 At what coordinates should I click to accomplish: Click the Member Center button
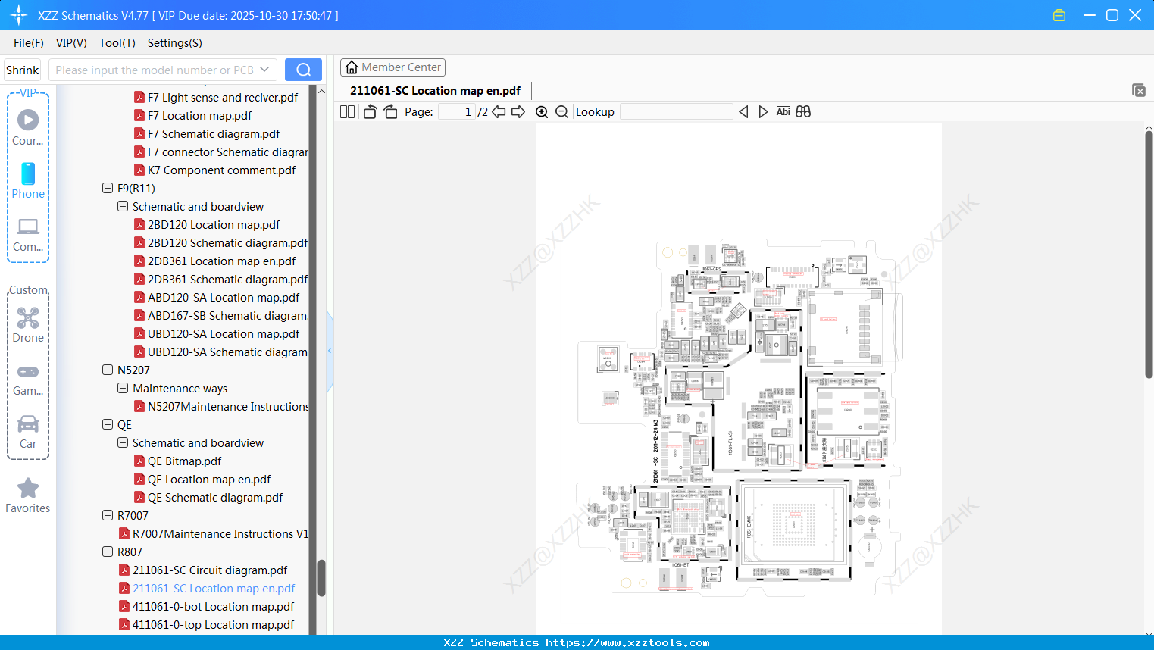click(392, 67)
